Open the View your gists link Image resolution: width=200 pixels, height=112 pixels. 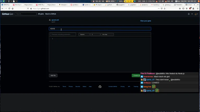pos(146,21)
